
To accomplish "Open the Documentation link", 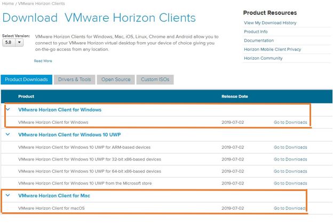I will pyautogui.click(x=259, y=41).
